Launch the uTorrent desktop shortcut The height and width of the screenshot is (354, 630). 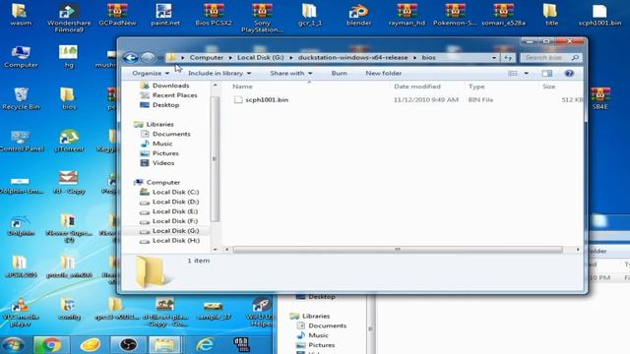point(69,141)
